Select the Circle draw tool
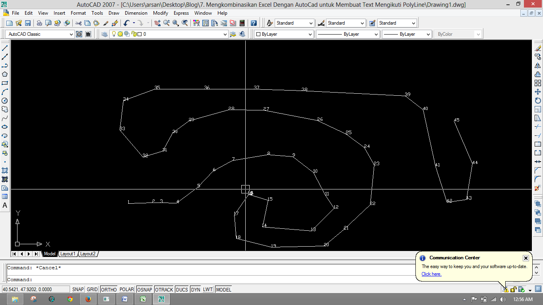This screenshot has height=305, width=543. click(x=5, y=100)
